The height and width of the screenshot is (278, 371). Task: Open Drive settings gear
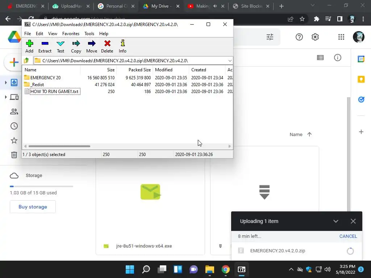point(315,37)
